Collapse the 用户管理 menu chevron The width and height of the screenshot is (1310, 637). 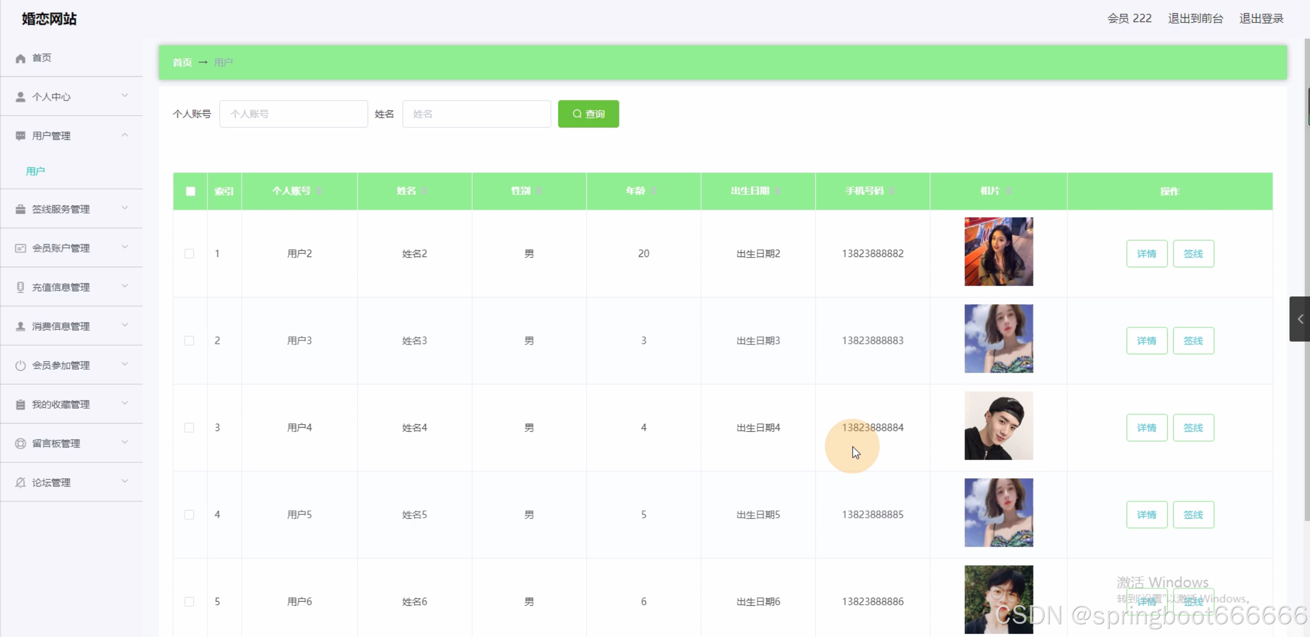124,135
